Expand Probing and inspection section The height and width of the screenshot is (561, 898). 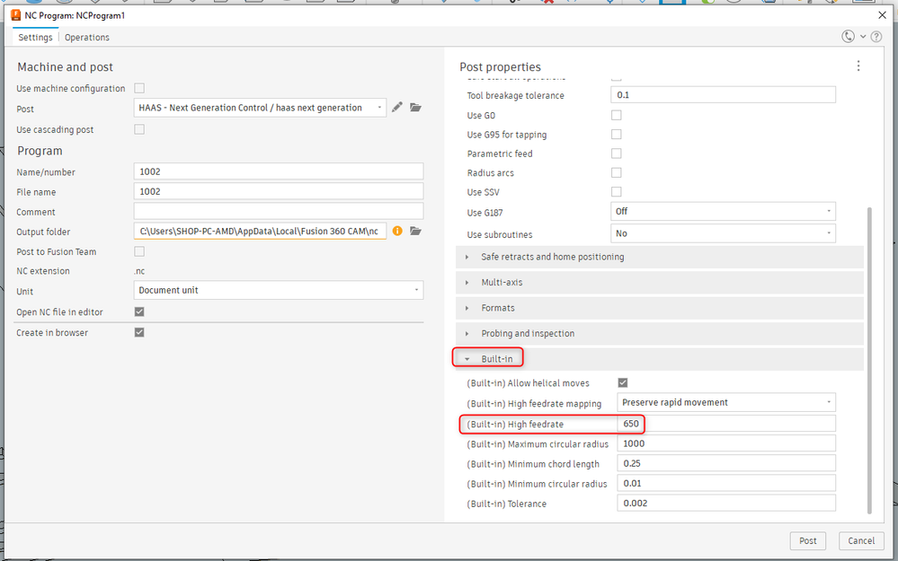(660, 333)
